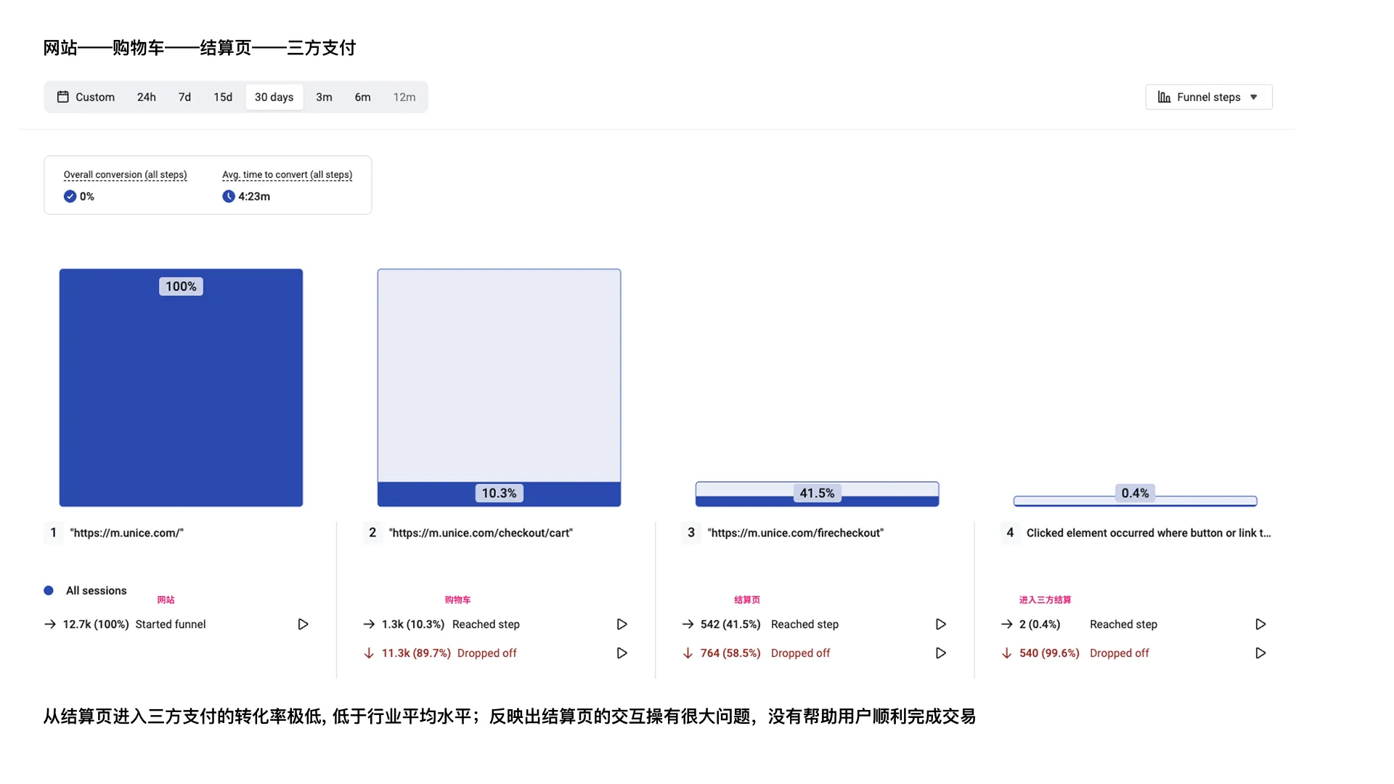Click the blue checkmark icon next to 0%
This screenshot has width=1394, height=784.
click(70, 196)
